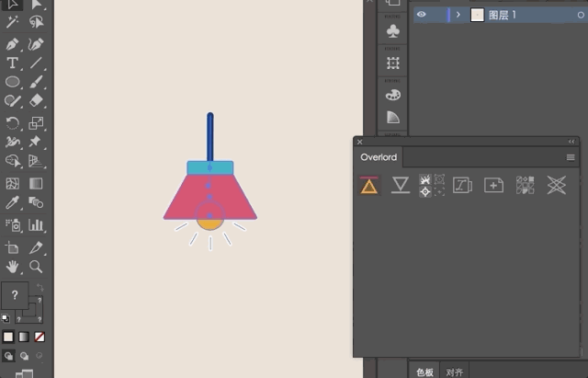Open the Artboards panel icon
This screenshot has width=588, height=378.
tap(393, 63)
